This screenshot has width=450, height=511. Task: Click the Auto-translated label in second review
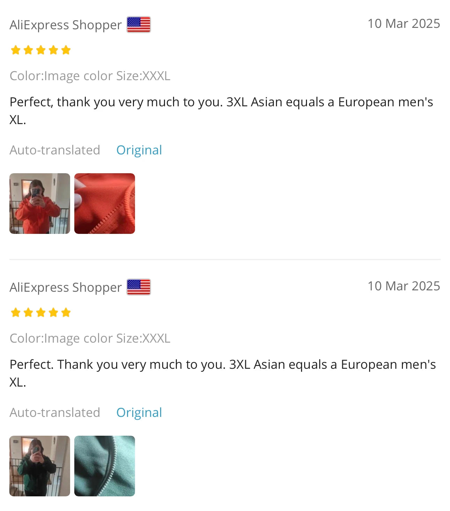point(55,413)
